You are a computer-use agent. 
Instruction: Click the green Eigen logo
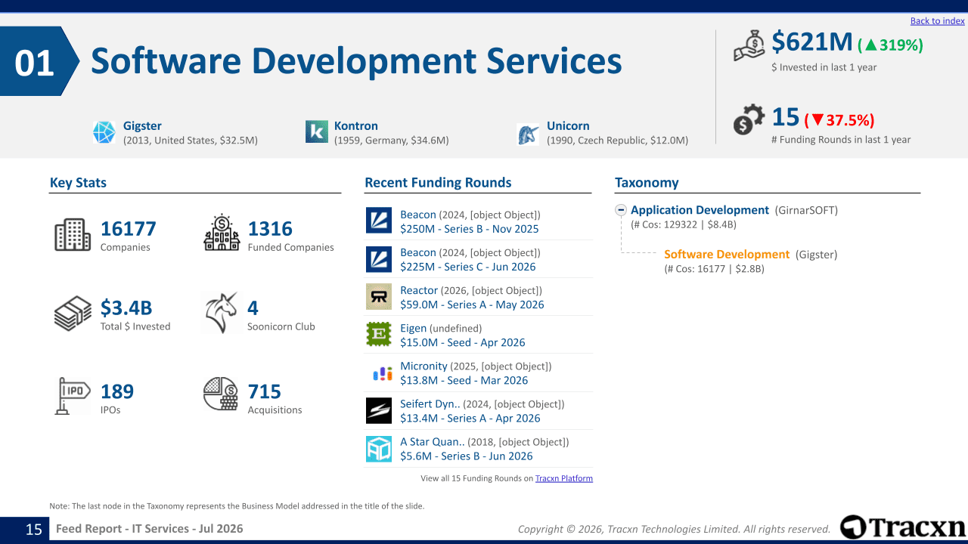[x=379, y=335]
